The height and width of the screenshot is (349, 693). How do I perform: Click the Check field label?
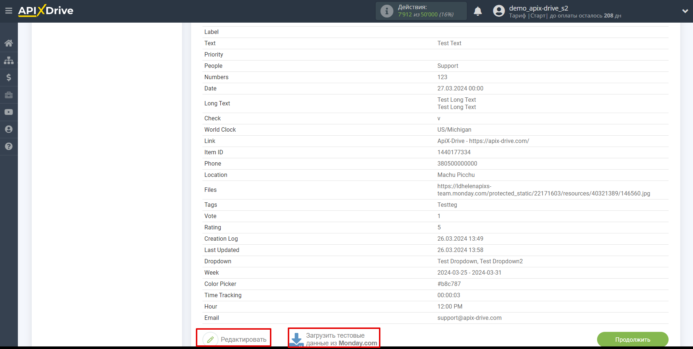[212, 118]
